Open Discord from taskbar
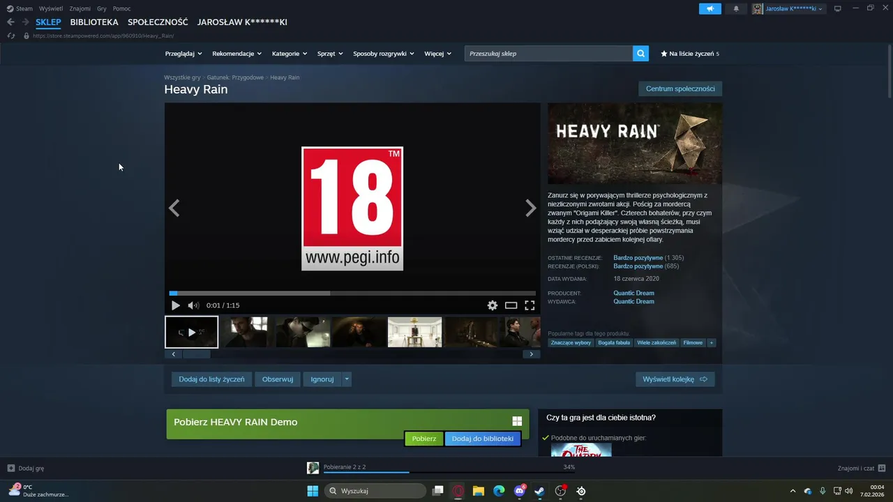893x502 pixels. point(520,491)
